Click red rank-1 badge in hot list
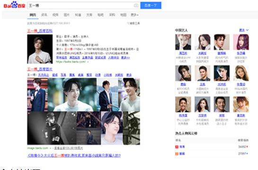258x170 pixels. [177, 147]
